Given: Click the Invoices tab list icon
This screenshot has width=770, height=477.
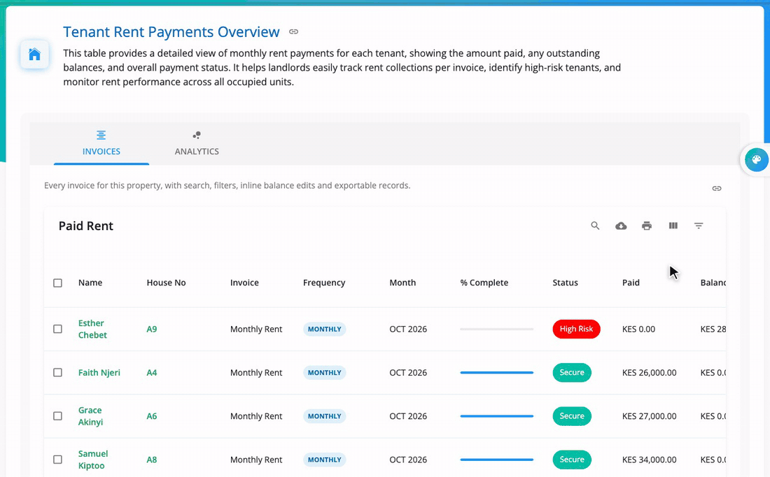Looking at the screenshot, I should [101, 135].
